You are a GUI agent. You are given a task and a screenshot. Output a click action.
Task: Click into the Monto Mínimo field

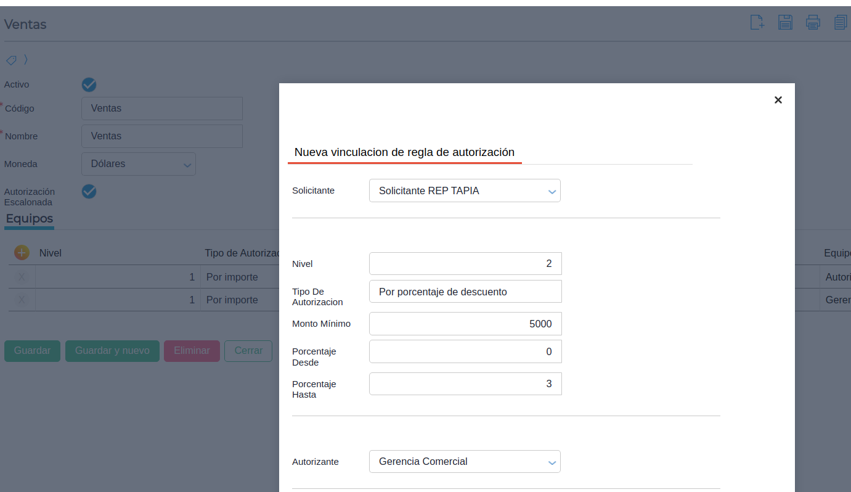click(x=465, y=324)
